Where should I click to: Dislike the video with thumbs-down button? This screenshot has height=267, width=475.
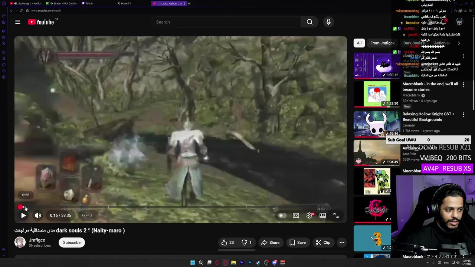pyautogui.click(x=247, y=243)
